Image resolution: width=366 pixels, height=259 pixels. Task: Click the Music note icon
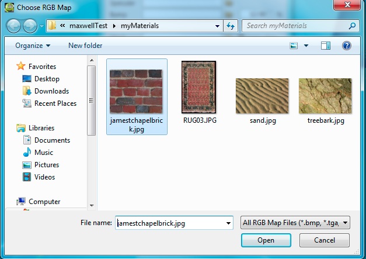[27, 152]
